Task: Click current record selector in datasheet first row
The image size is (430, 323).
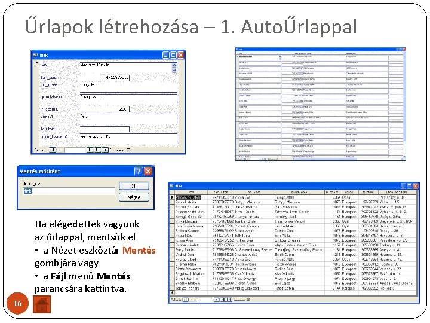Action: 172,197
